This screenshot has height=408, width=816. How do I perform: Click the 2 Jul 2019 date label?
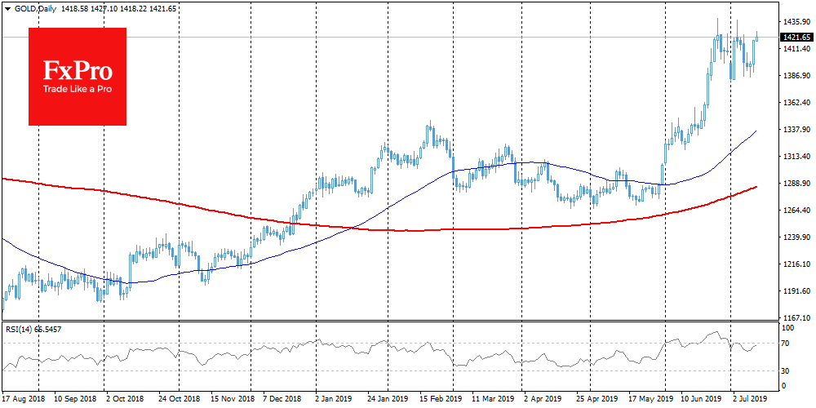pyautogui.click(x=749, y=401)
